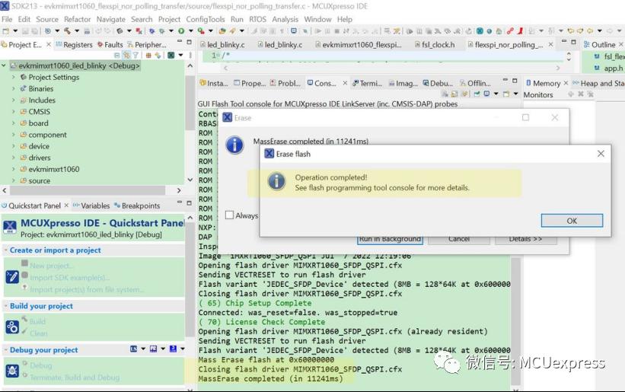Image resolution: width=625 pixels, height=392 pixels.
Task: Tick the Always checkbox in Erase window
Action: [229, 215]
